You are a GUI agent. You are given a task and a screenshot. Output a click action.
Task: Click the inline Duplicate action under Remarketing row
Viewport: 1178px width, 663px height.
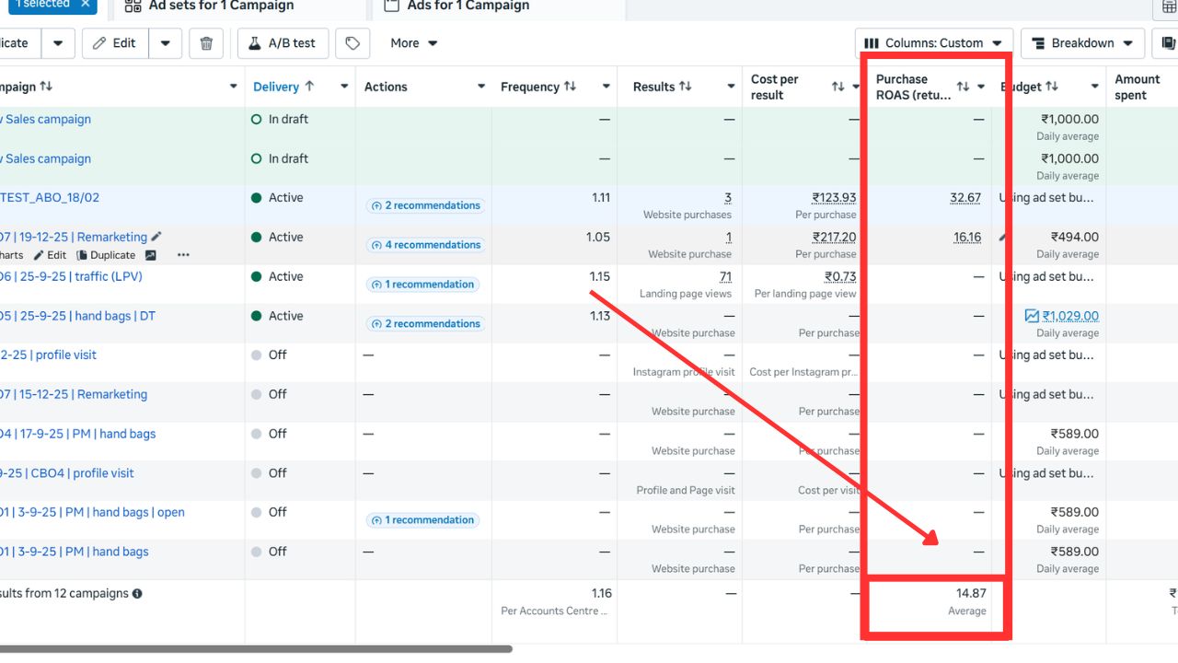pos(106,255)
